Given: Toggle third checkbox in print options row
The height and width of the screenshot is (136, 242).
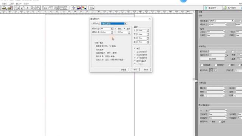Looking at the screenshot, I should [x=230, y=65].
